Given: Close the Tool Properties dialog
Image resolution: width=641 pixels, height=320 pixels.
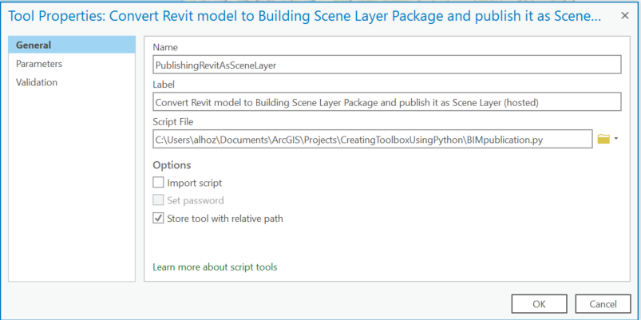Looking at the screenshot, I should coord(623,17).
